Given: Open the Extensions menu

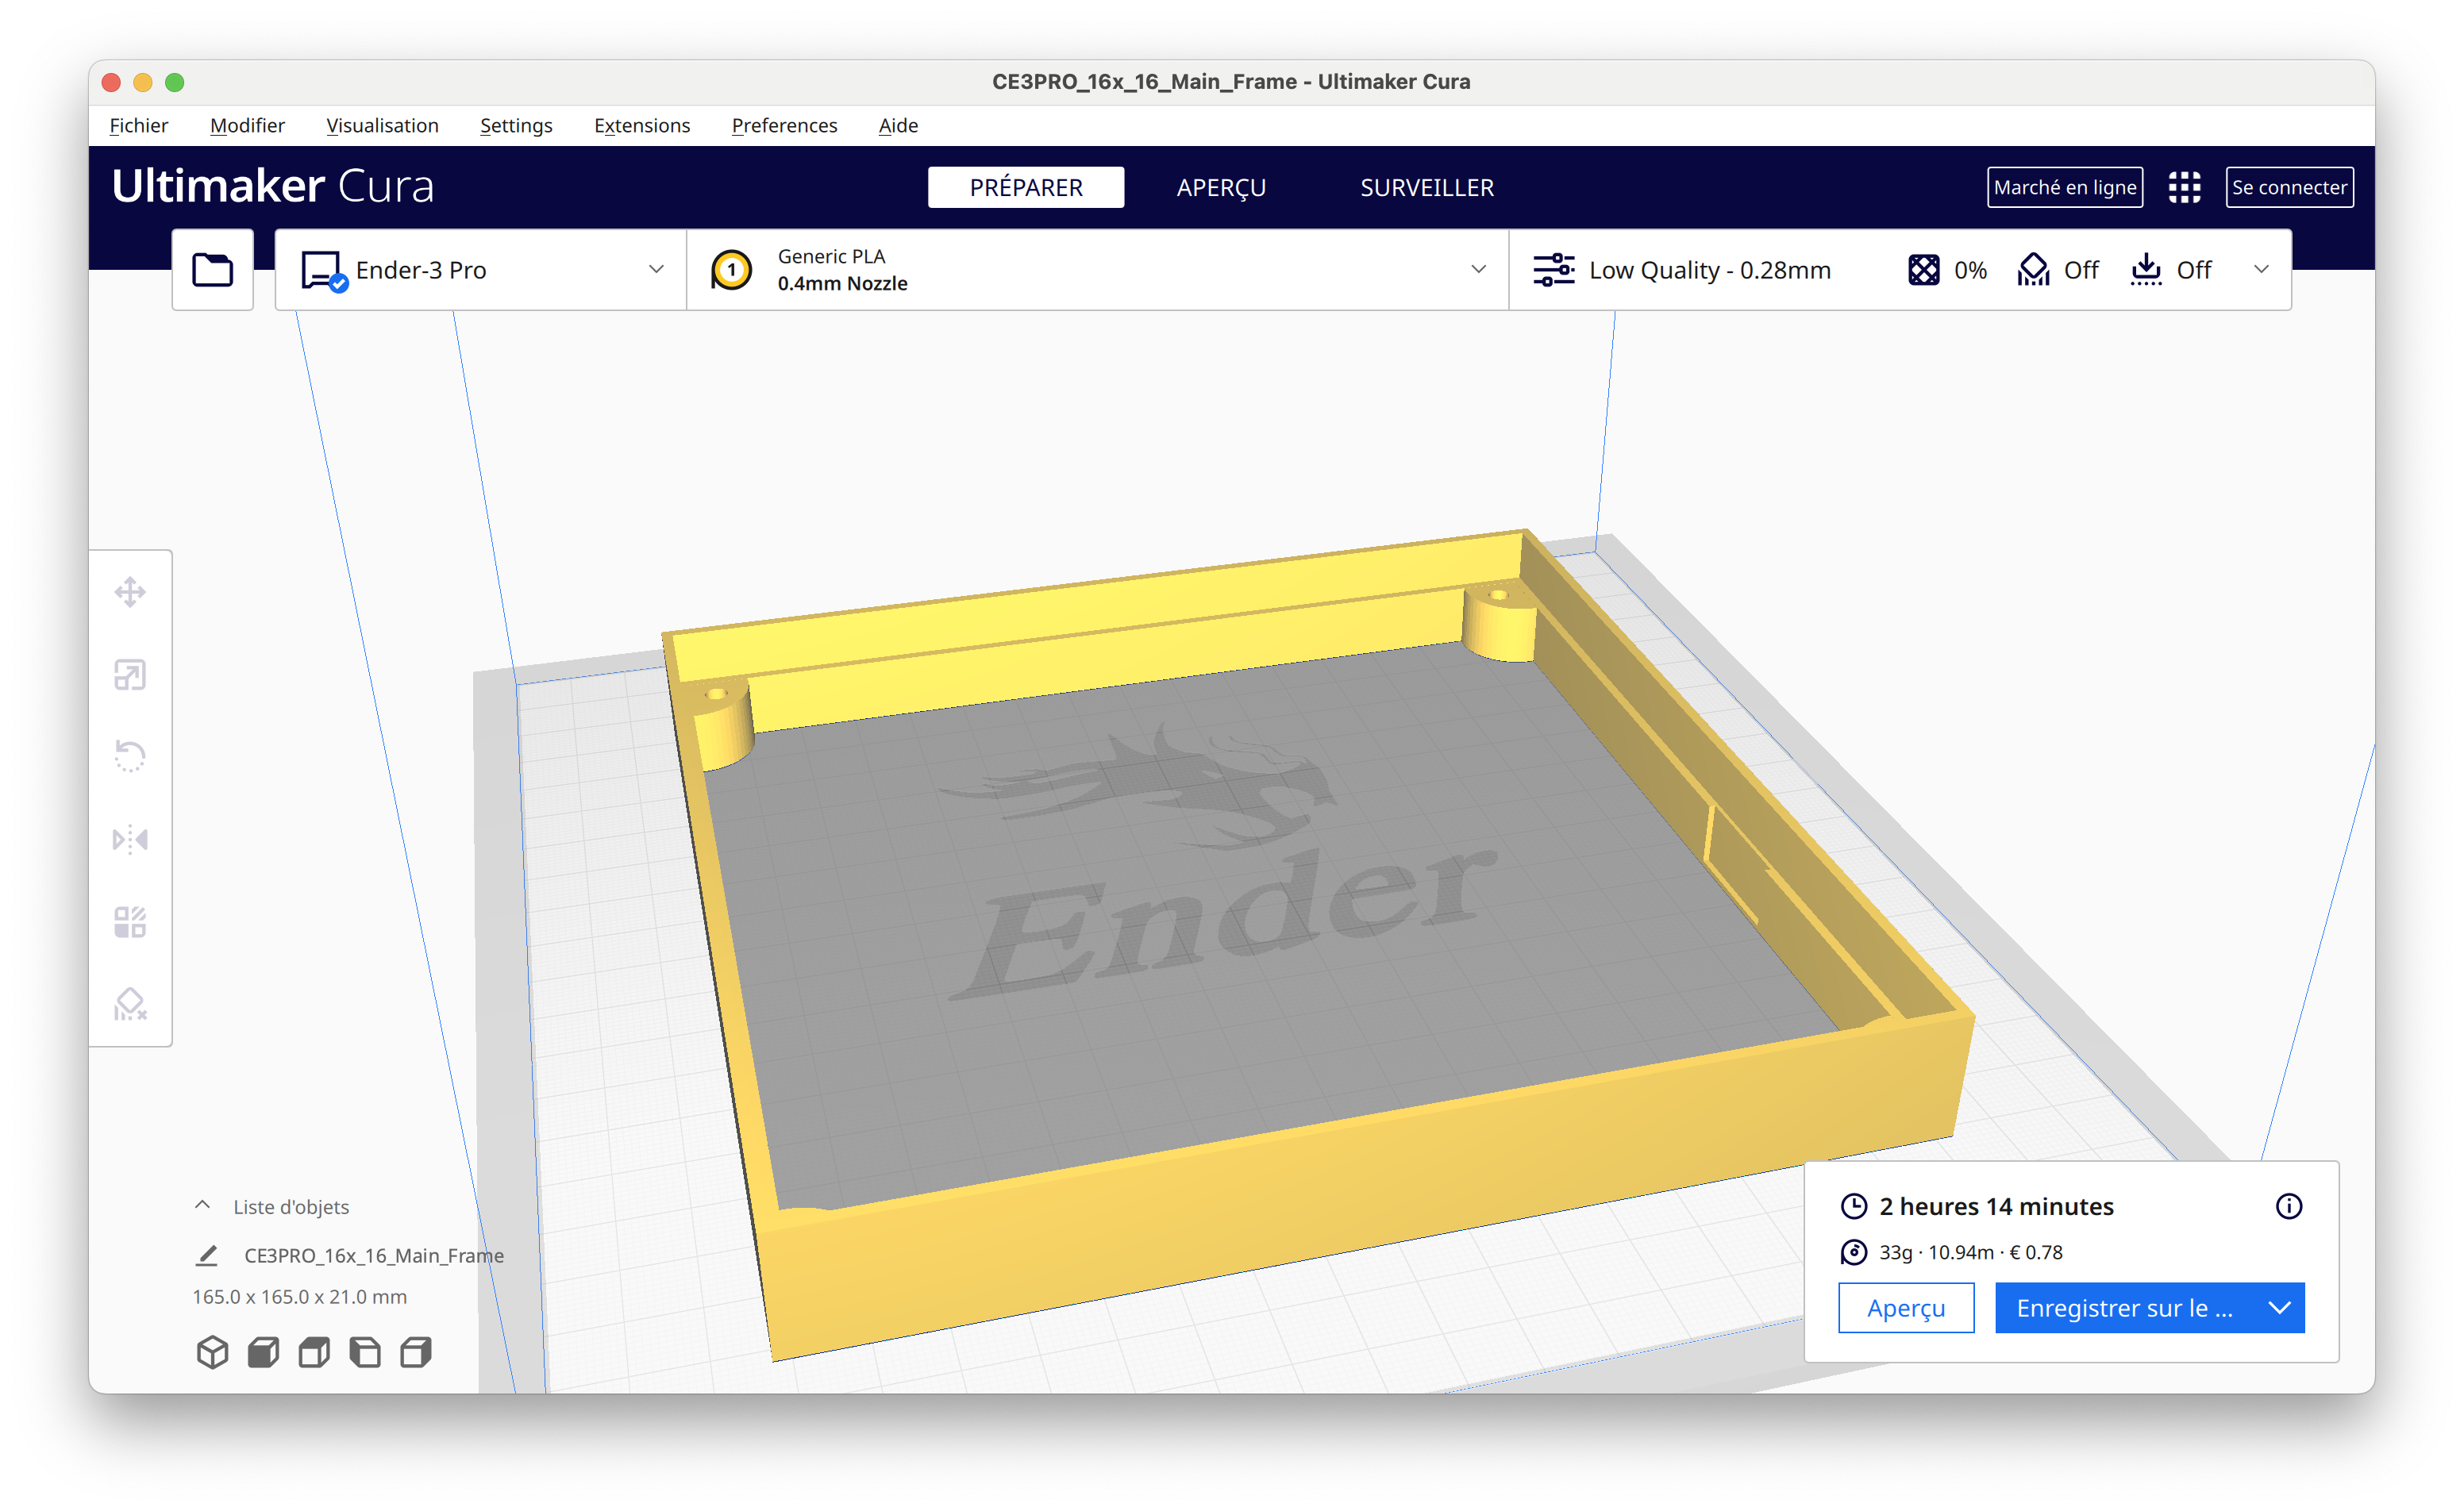Looking at the screenshot, I should [x=642, y=125].
